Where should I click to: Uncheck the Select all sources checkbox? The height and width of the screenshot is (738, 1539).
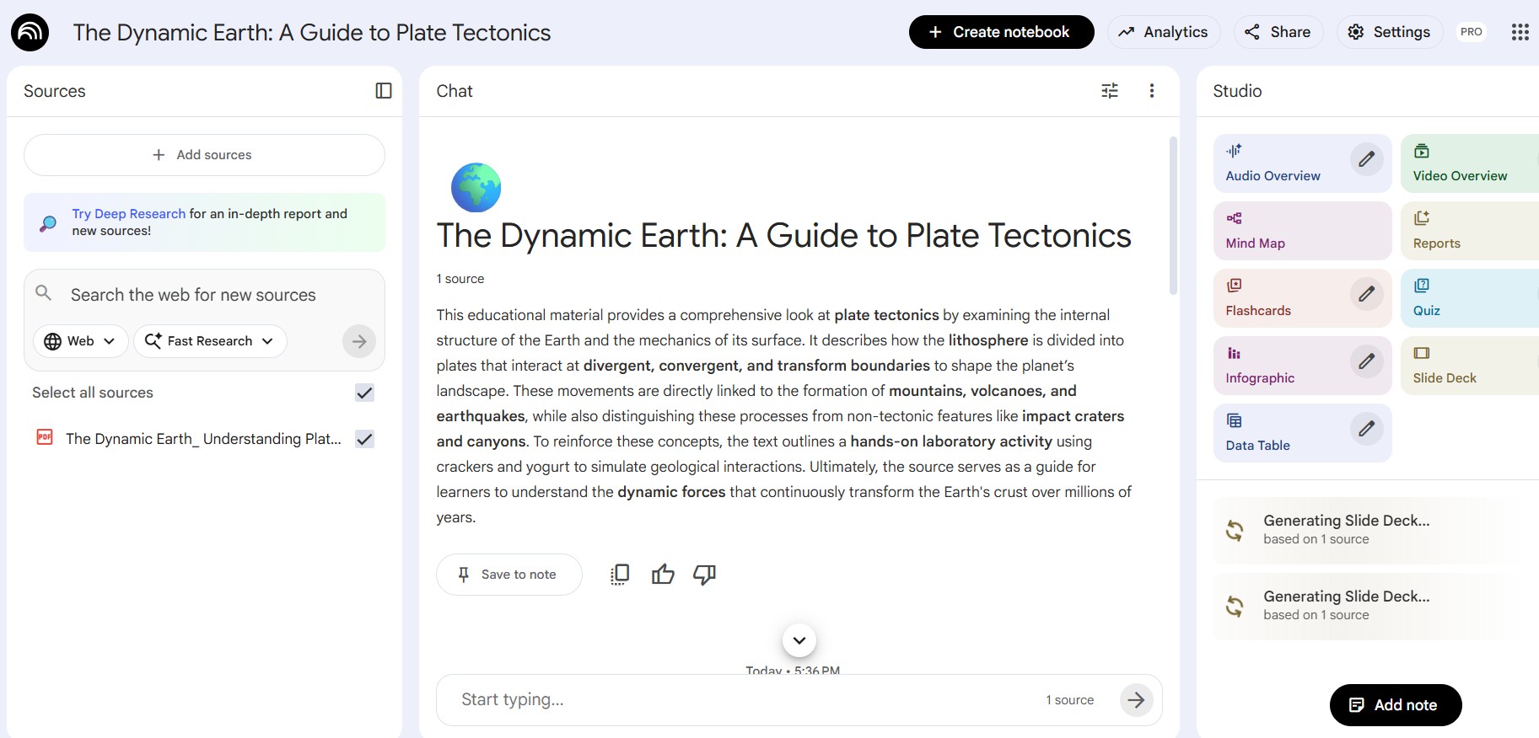tap(363, 393)
